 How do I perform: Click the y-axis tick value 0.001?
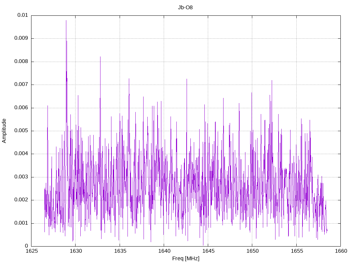coord(21,223)
